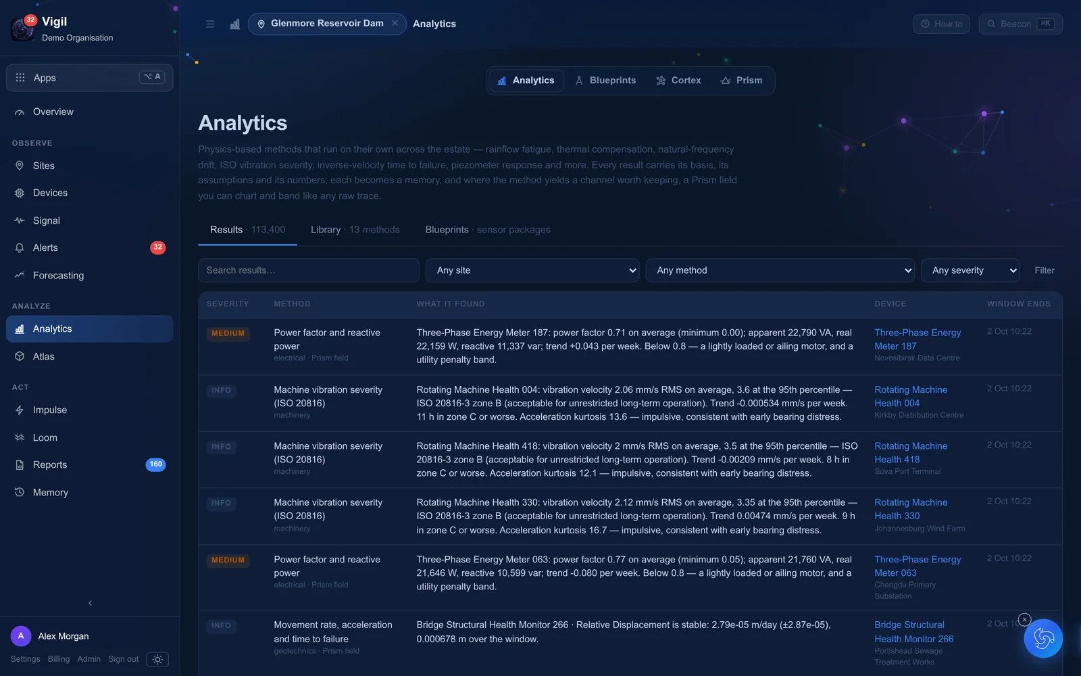Open Three-Phase Energy Meter 187 link
Viewport: 1081px width, 676px height.
click(x=917, y=339)
